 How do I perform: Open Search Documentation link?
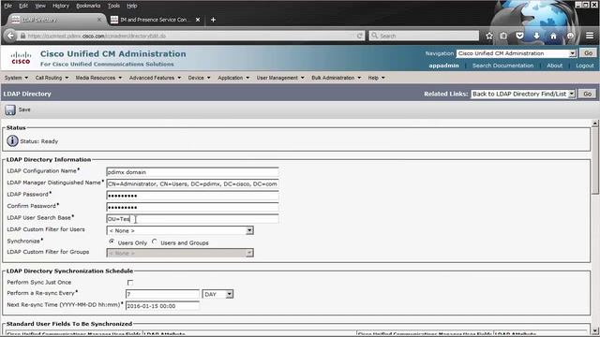pyautogui.click(x=502, y=66)
